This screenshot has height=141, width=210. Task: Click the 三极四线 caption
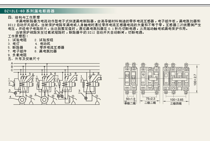coord(176,103)
